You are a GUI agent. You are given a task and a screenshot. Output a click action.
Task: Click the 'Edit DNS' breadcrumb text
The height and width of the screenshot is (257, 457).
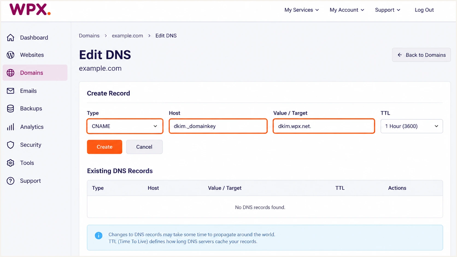[x=166, y=36]
